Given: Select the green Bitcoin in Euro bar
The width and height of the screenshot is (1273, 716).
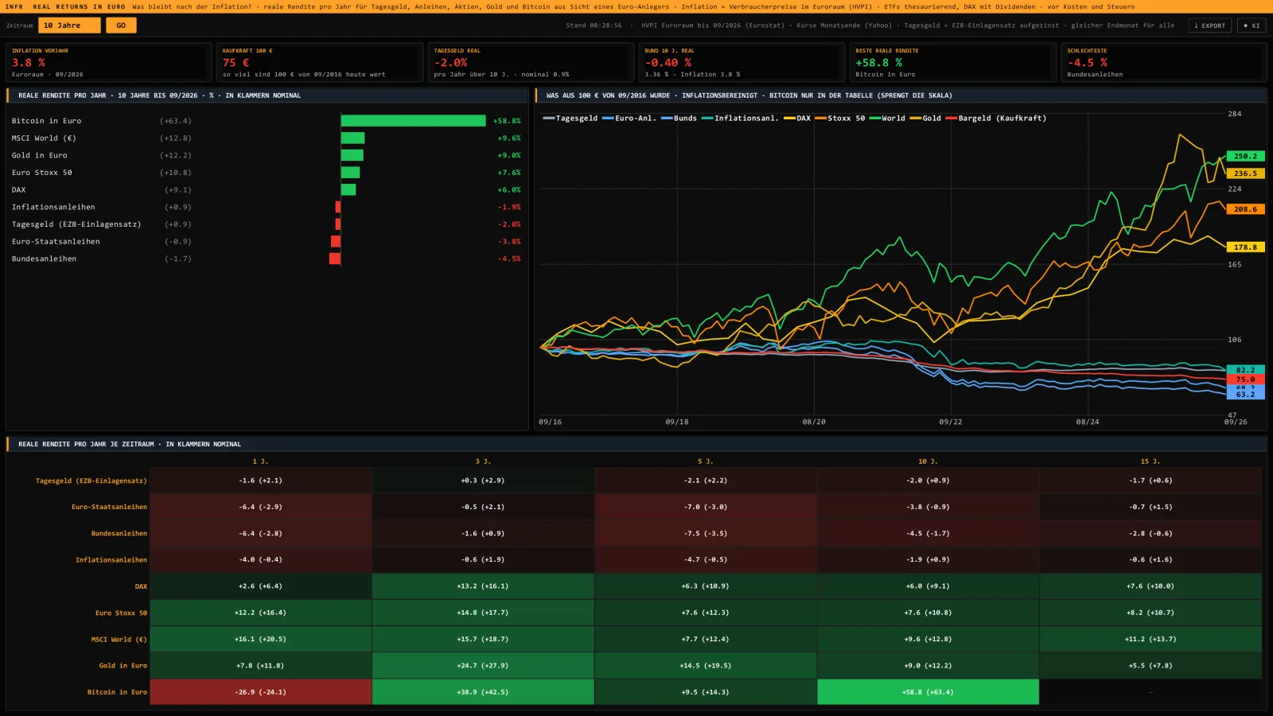Looking at the screenshot, I should point(413,121).
